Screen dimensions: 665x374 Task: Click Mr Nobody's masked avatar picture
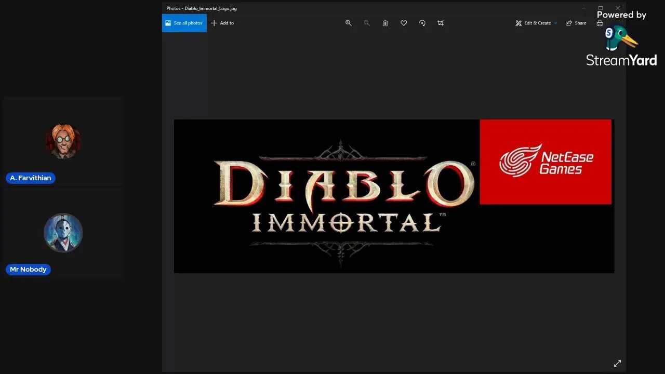pyautogui.click(x=63, y=233)
